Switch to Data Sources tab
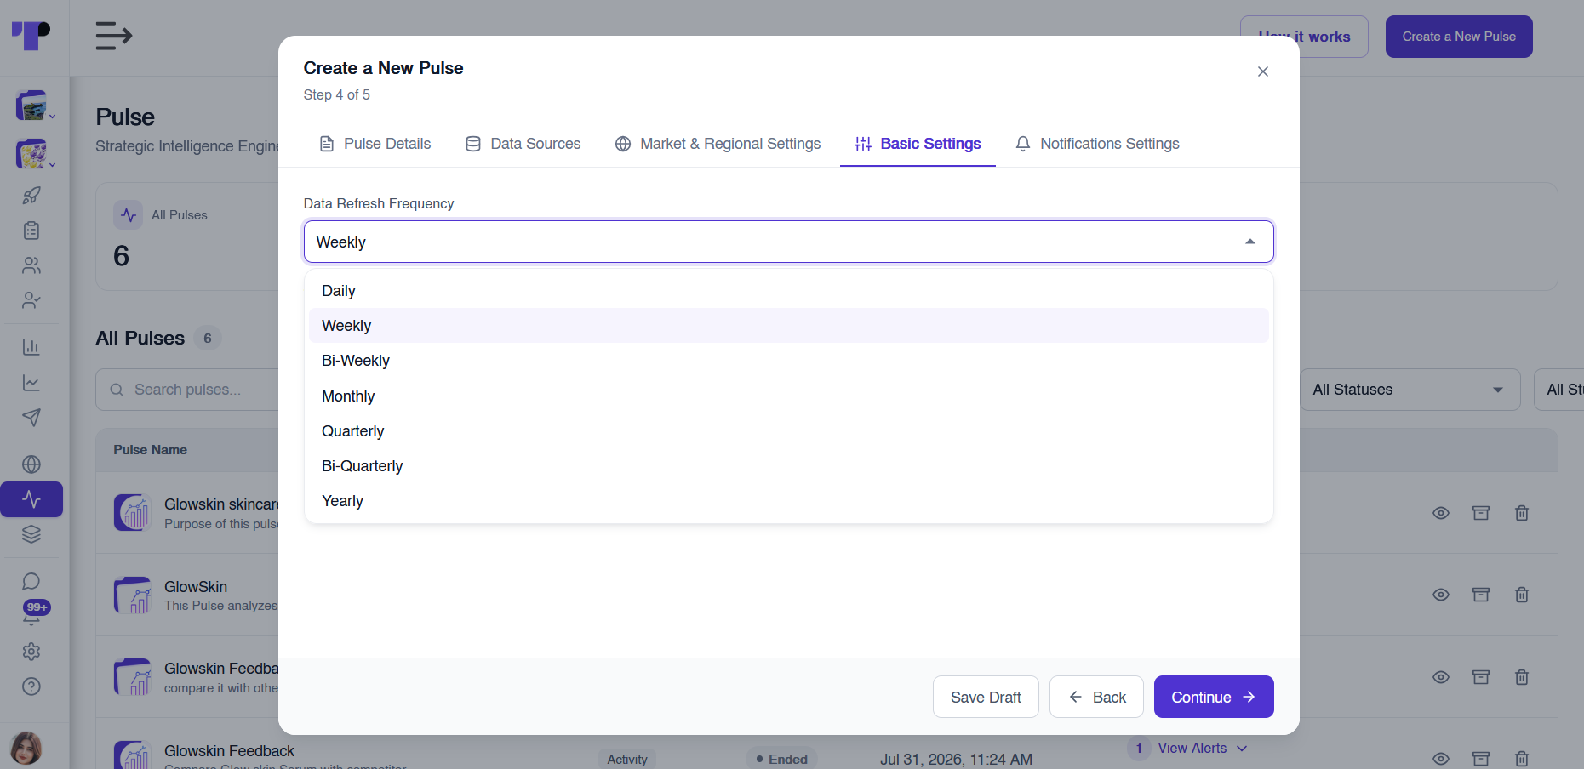1584x769 pixels. (523, 144)
